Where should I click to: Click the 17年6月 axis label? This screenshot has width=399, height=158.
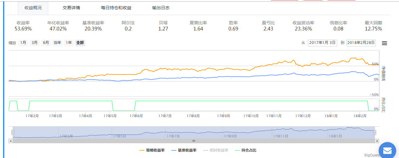(x=136, y=116)
